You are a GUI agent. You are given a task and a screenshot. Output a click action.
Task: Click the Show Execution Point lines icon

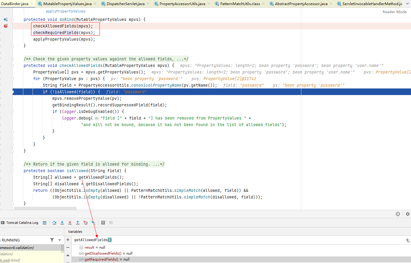tap(45, 223)
